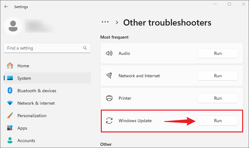The image size is (249, 148).
Task: Click the Windows Update sync icon
Action: point(109,121)
